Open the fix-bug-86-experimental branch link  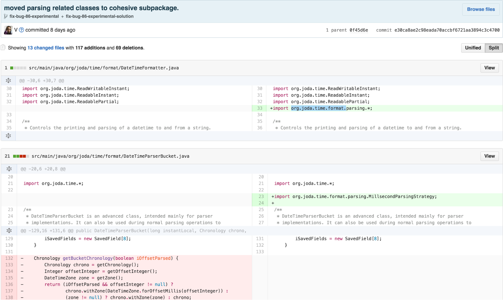coord(34,16)
